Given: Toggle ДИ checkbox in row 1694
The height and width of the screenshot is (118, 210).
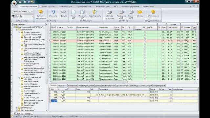Looking at the screenshot, I should [x=145, y=44].
